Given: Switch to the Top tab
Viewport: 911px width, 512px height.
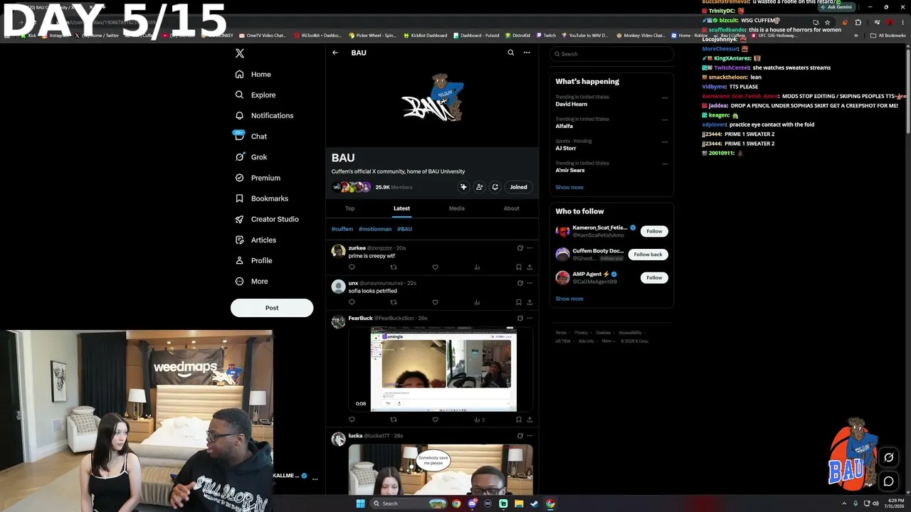Looking at the screenshot, I should (x=349, y=208).
